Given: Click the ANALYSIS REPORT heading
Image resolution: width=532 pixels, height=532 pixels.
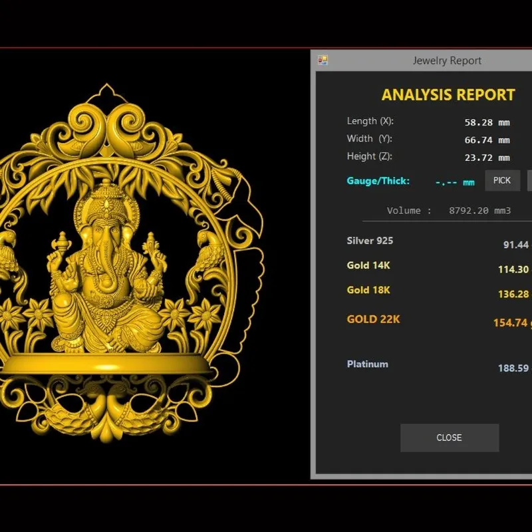Looking at the screenshot, I should pyautogui.click(x=448, y=94).
